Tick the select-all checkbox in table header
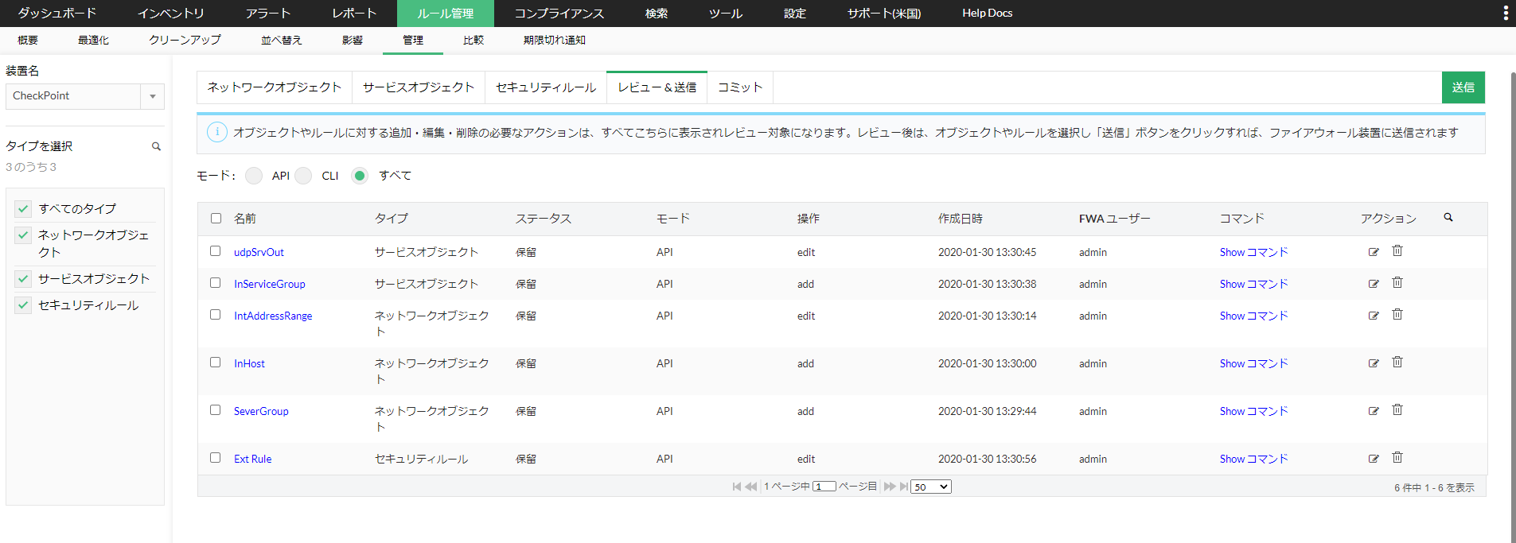This screenshot has width=1516, height=543. click(216, 219)
